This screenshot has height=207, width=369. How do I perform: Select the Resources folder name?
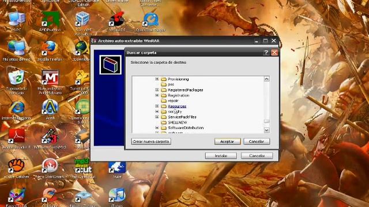click(x=177, y=106)
